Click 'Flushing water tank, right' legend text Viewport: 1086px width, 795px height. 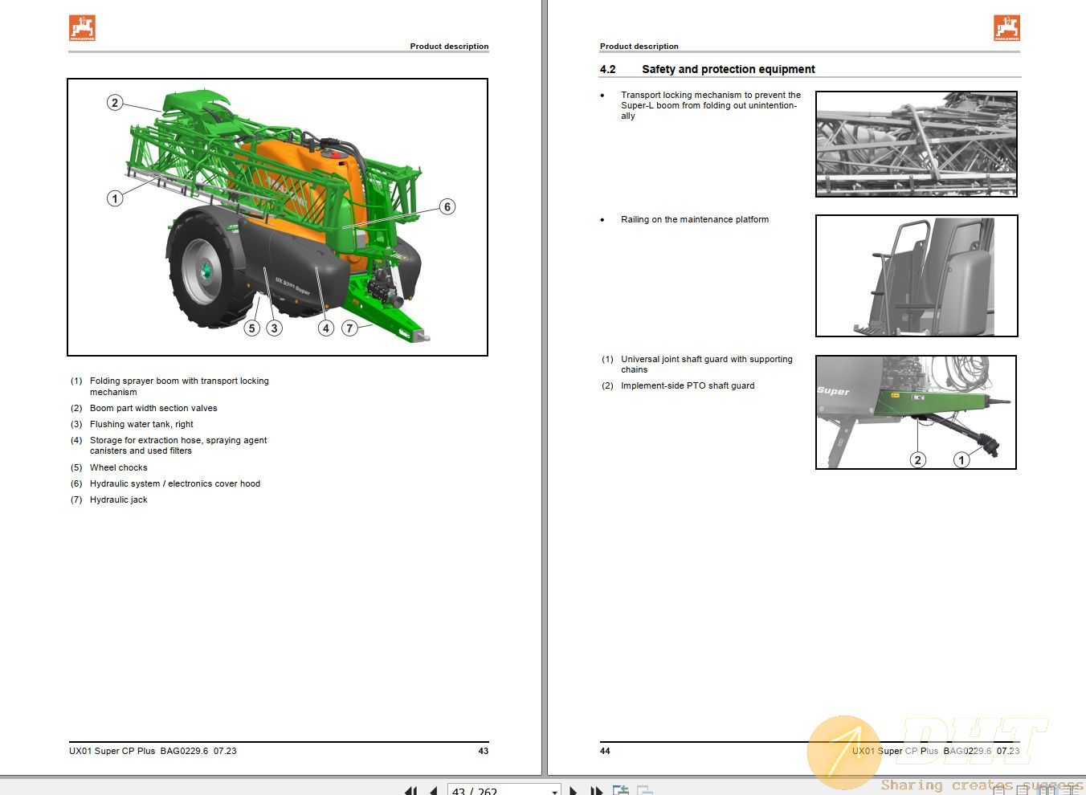click(x=141, y=424)
